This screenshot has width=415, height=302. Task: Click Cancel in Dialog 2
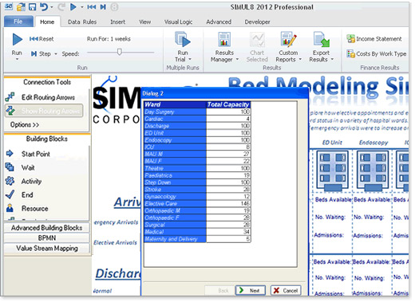click(x=287, y=291)
